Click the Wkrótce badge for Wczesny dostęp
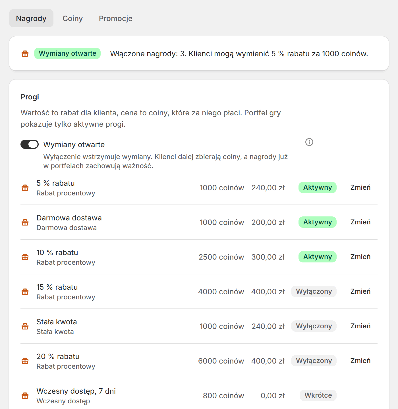 [318, 395]
